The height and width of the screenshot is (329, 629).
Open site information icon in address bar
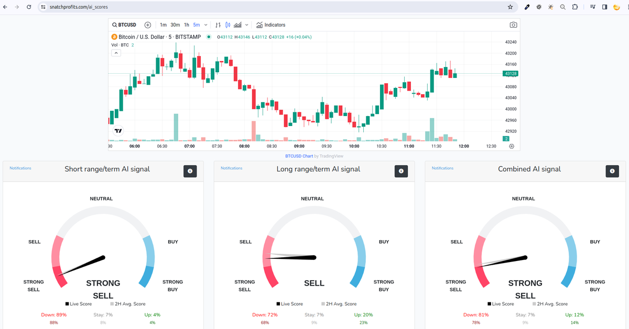[43, 7]
